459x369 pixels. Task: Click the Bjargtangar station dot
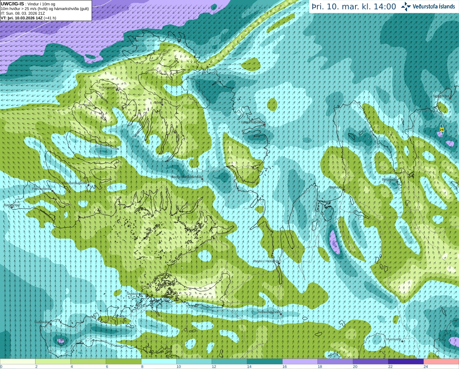12,207
